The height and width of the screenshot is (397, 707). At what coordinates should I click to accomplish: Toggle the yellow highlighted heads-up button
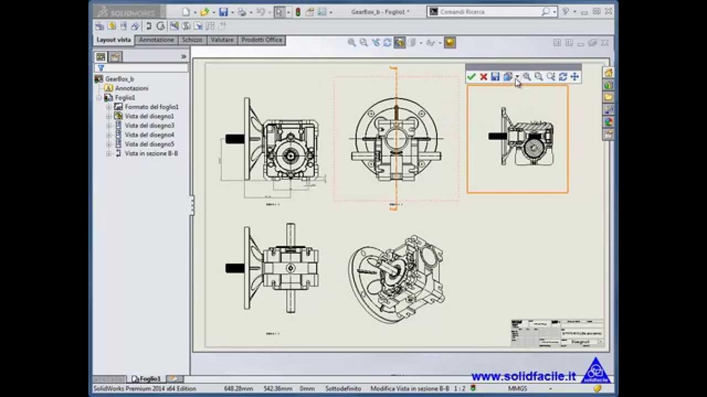click(x=450, y=42)
